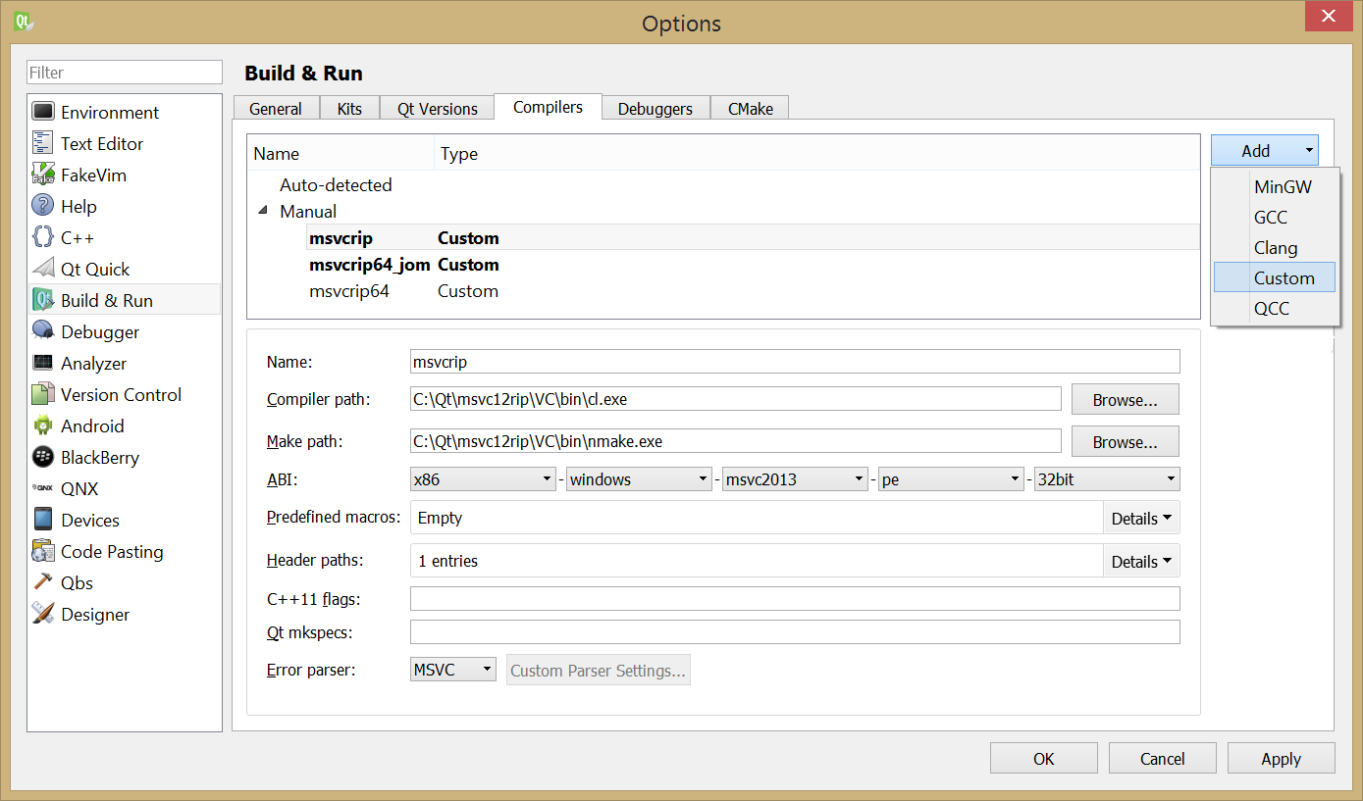Switch to the Kits tab
The width and height of the screenshot is (1363, 801).
[x=349, y=109]
